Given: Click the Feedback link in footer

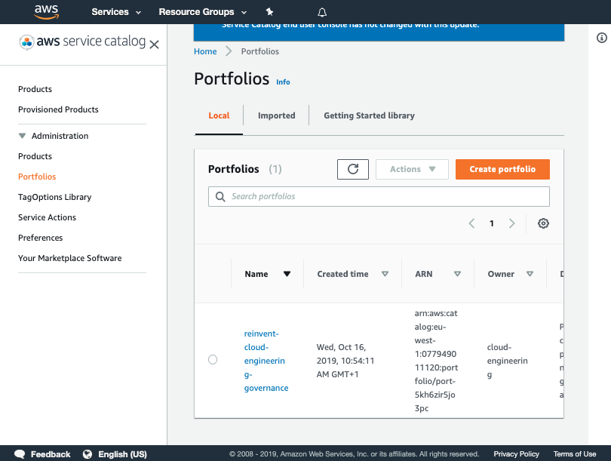Looking at the screenshot, I should (51, 454).
